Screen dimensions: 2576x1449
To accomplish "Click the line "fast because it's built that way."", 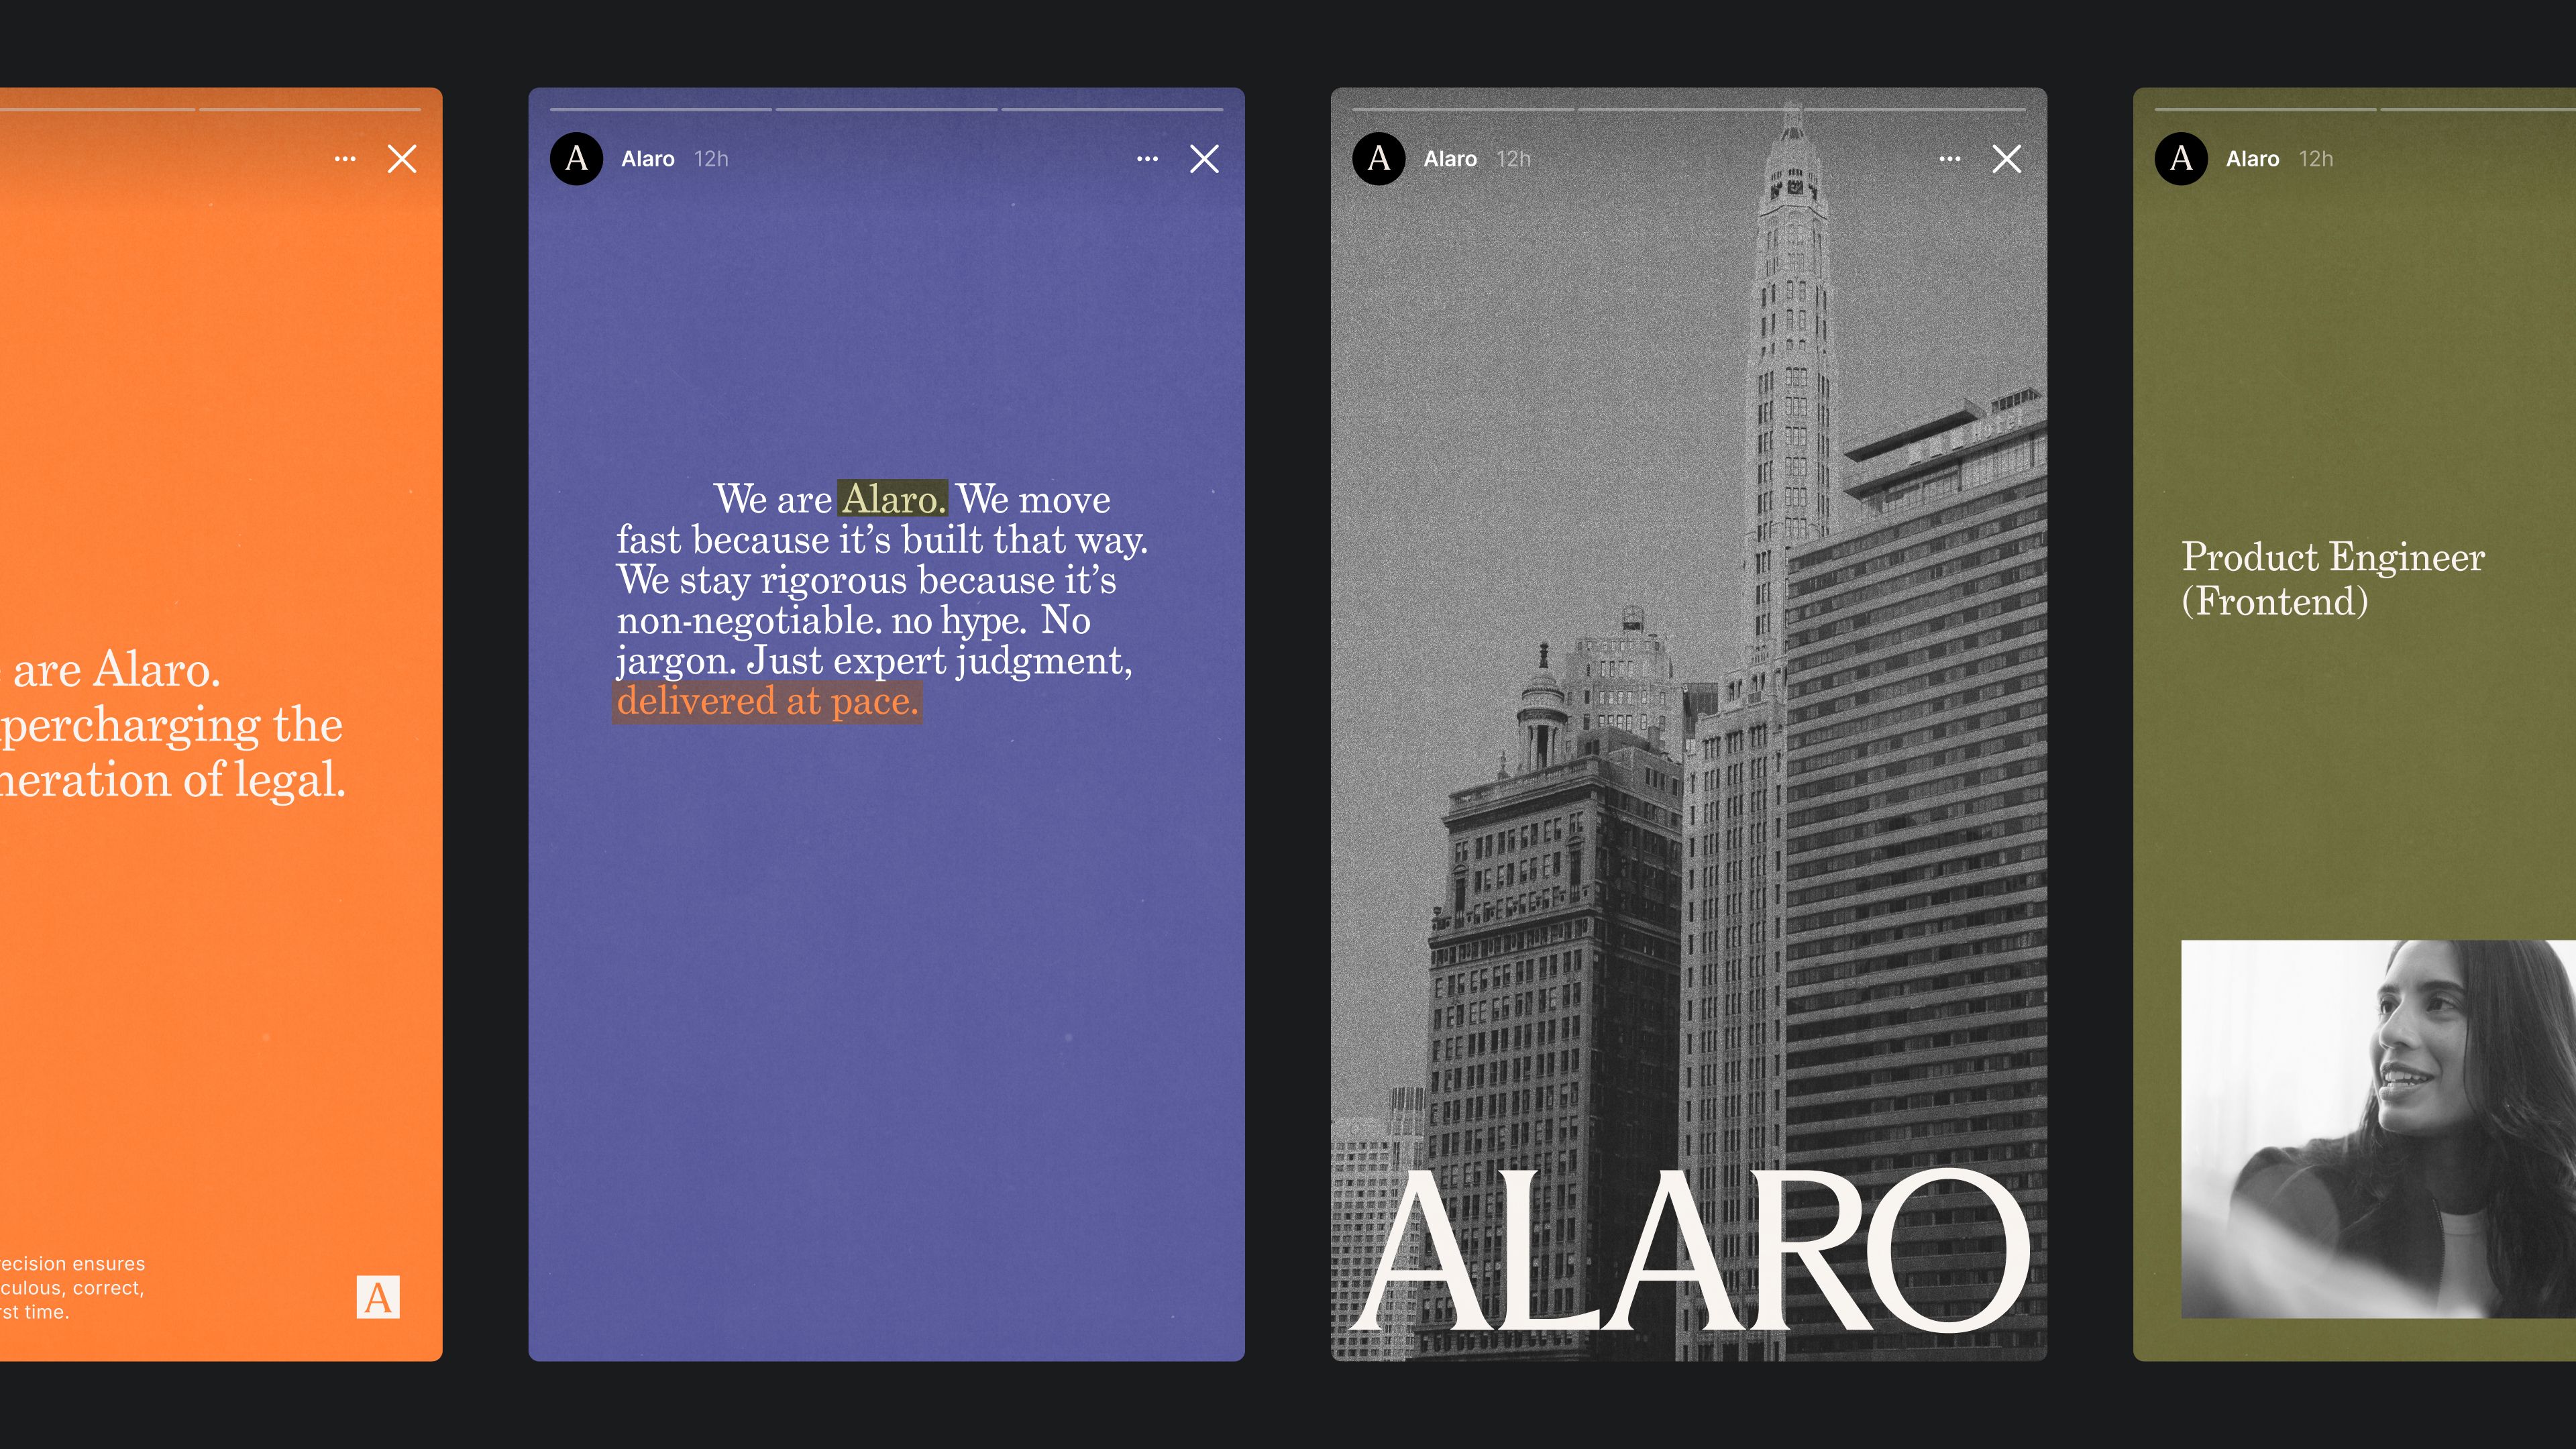I will [882, 540].
